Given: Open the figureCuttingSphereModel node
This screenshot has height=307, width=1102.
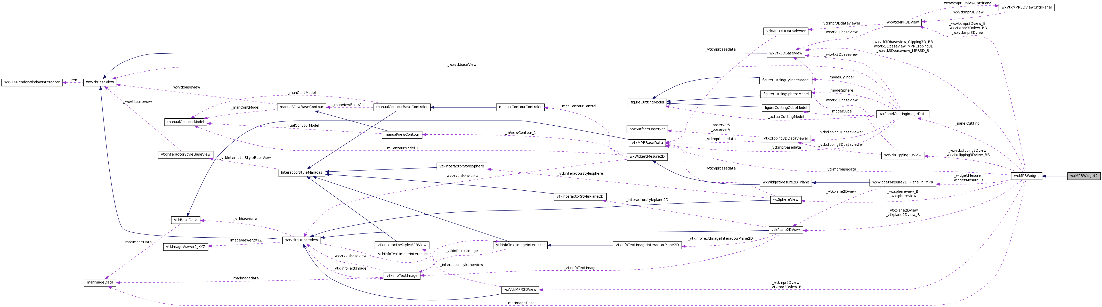Looking at the screenshot, I should point(786,94).
